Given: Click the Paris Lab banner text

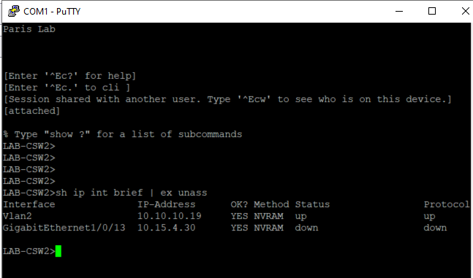Looking at the screenshot, I should click(x=29, y=29).
